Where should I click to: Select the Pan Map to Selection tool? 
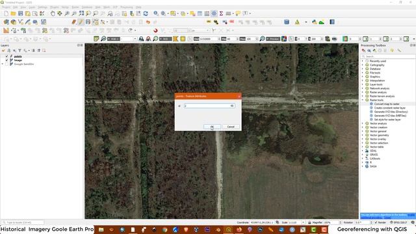coord(60,13)
